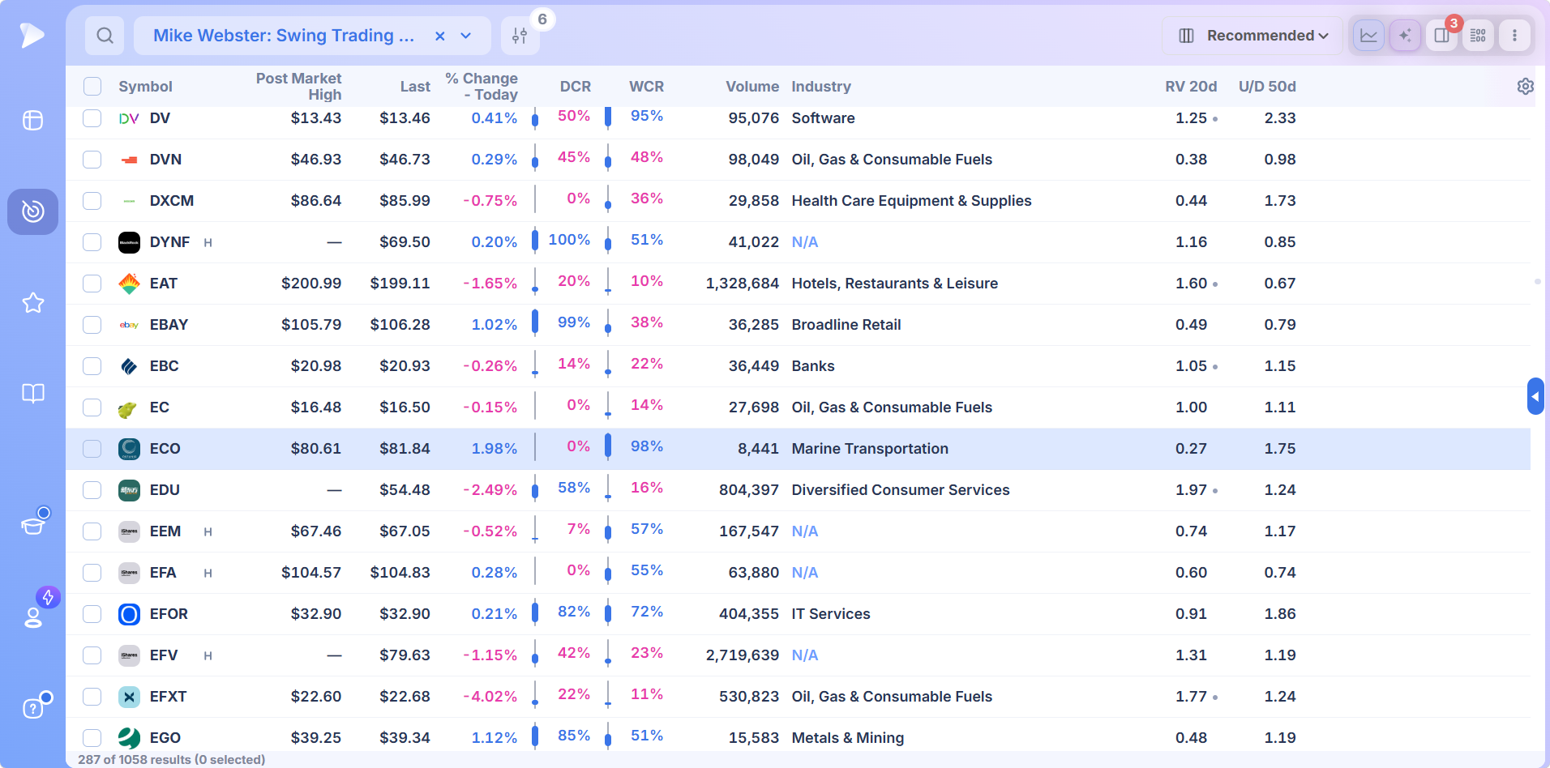Click the 287 of 1058 results status text

pyautogui.click(x=171, y=759)
